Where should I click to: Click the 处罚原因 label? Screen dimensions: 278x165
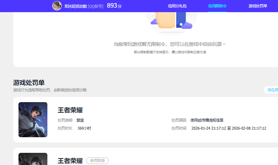179,120
